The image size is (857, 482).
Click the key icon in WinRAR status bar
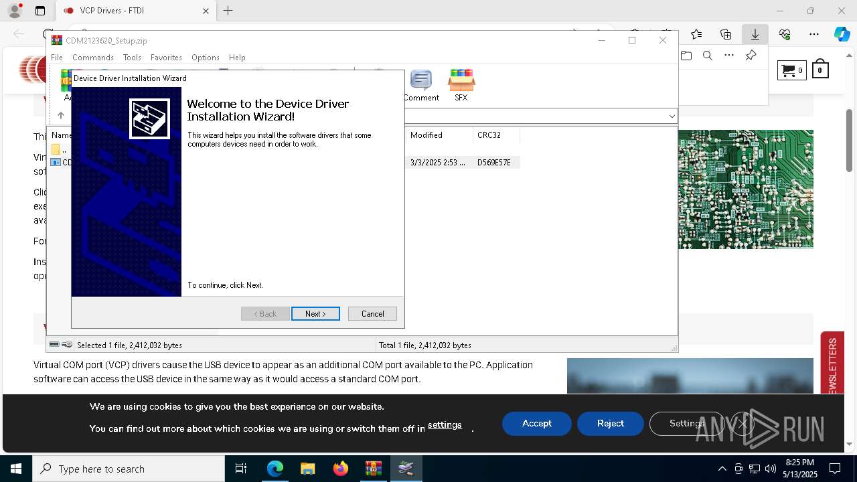click(x=67, y=345)
